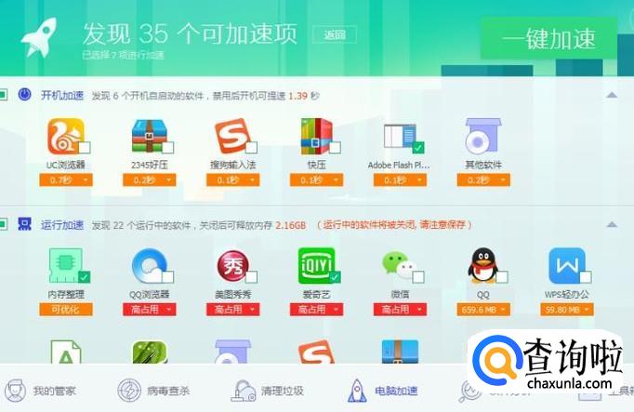Screen dimensions: 634x412
Task: Click the 内存整理 memory chip icon
Action: (66, 266)
